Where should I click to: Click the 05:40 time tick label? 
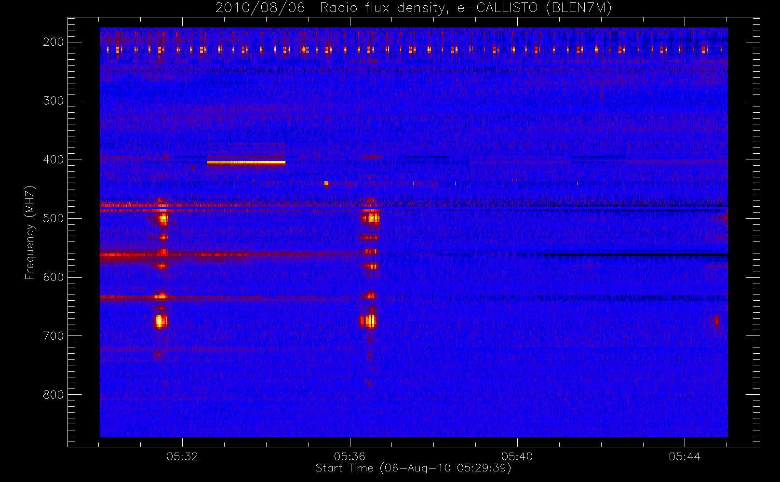pyautogui.click(x=517, y=456)
